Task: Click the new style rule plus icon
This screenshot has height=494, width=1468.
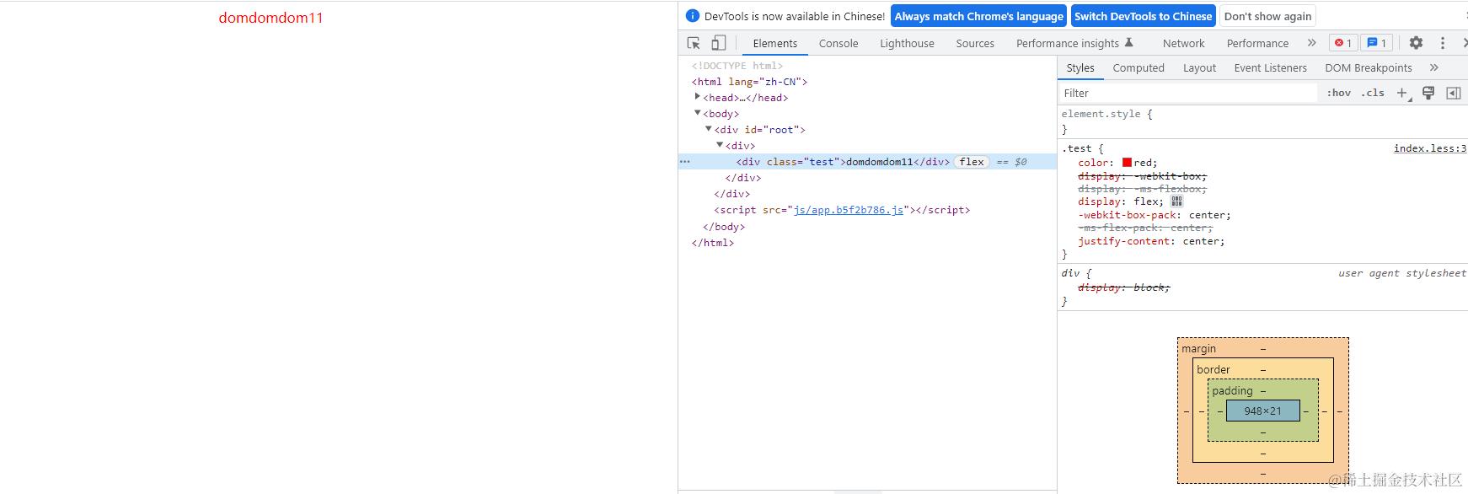Action: coord(1402,93)
